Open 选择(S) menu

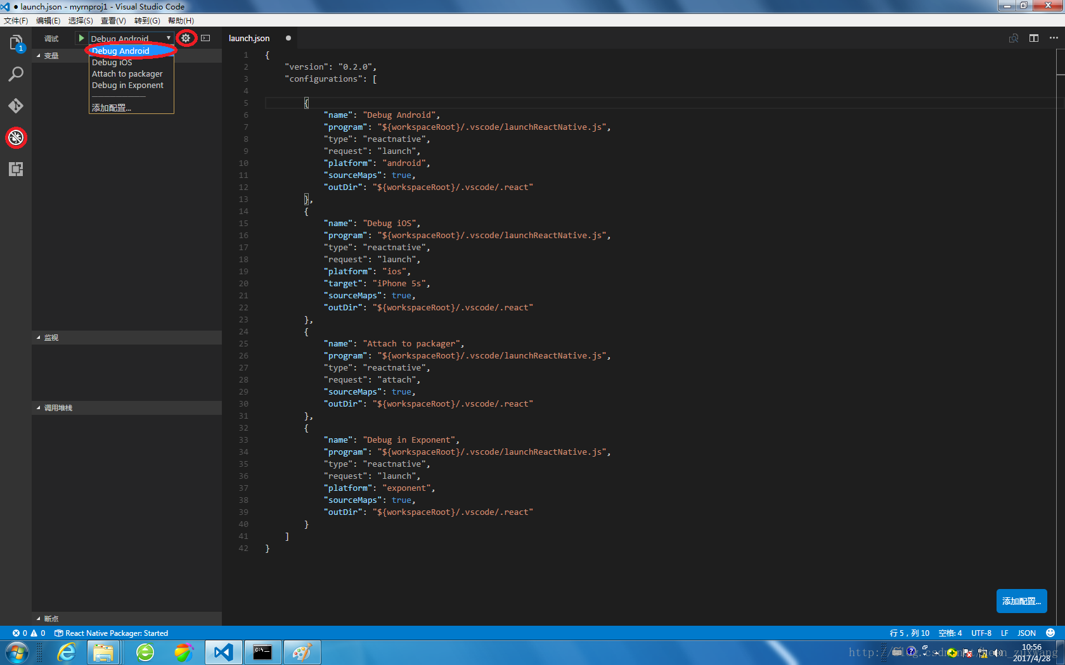click(81, 21)
